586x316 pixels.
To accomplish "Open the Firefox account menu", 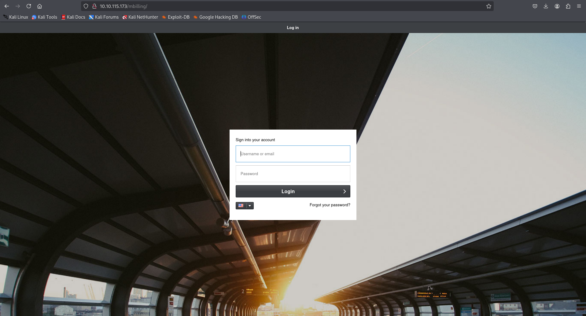I will 557,6.
